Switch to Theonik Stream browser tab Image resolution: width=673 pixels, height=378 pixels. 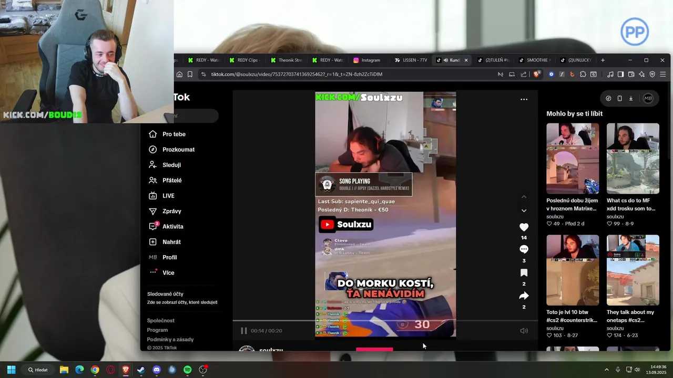pos(285,60)
